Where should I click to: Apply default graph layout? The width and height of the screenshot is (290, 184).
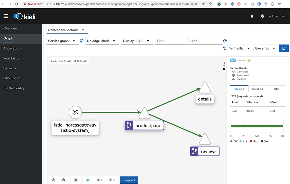click(88, 180)
